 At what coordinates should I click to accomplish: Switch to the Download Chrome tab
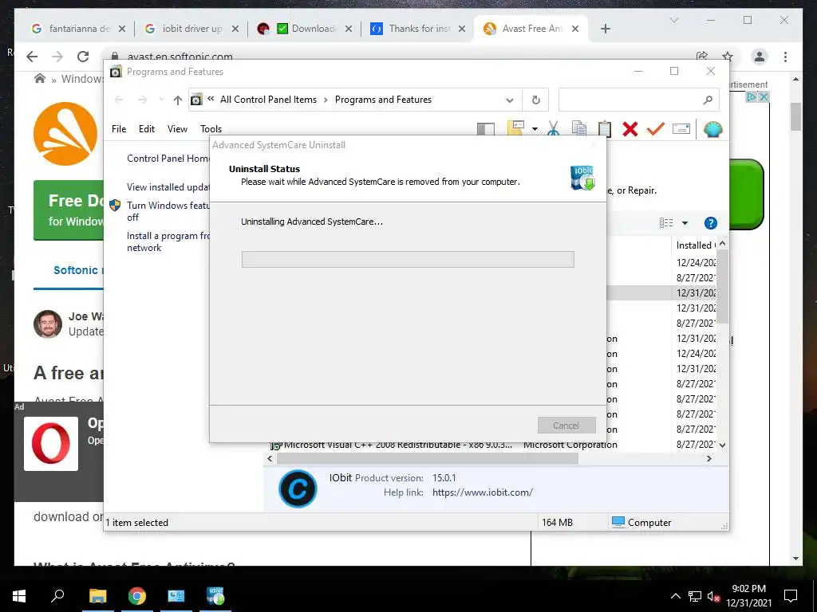[x=305, y=29]
